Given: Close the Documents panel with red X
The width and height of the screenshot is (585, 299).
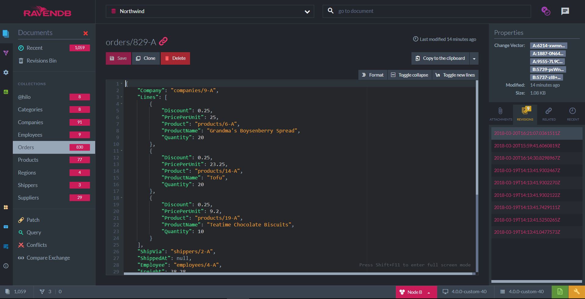Looking at the screenshot, I should (86, 33).
